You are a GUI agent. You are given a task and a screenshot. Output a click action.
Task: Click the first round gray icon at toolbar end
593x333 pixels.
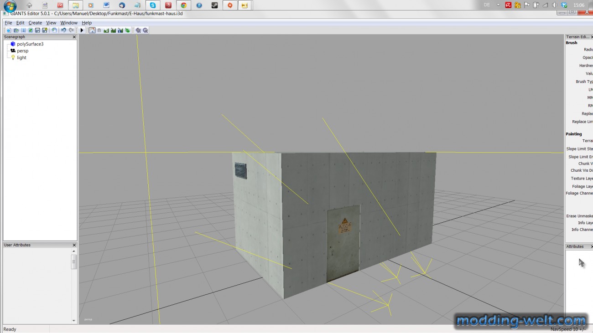[x=138, y=31]
